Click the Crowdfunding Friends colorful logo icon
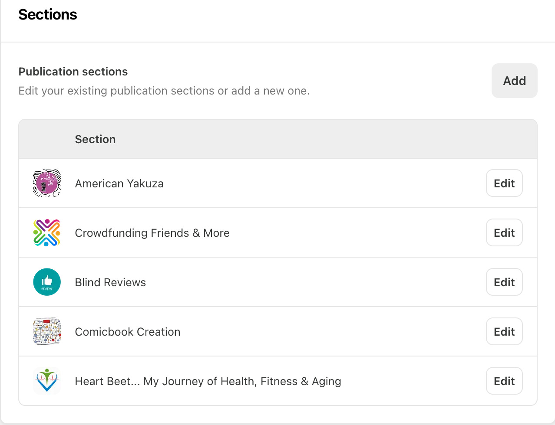The width and height of the screenshot is (555, 425). point(47,232)
